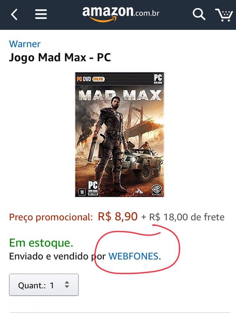Open the hamburger navigation menu
The height and width of the screenshot is (313, 236).
click(x=41, y=14)
